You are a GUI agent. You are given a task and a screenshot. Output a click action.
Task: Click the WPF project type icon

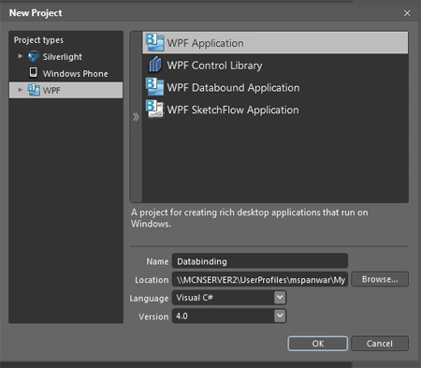[34, 90]
